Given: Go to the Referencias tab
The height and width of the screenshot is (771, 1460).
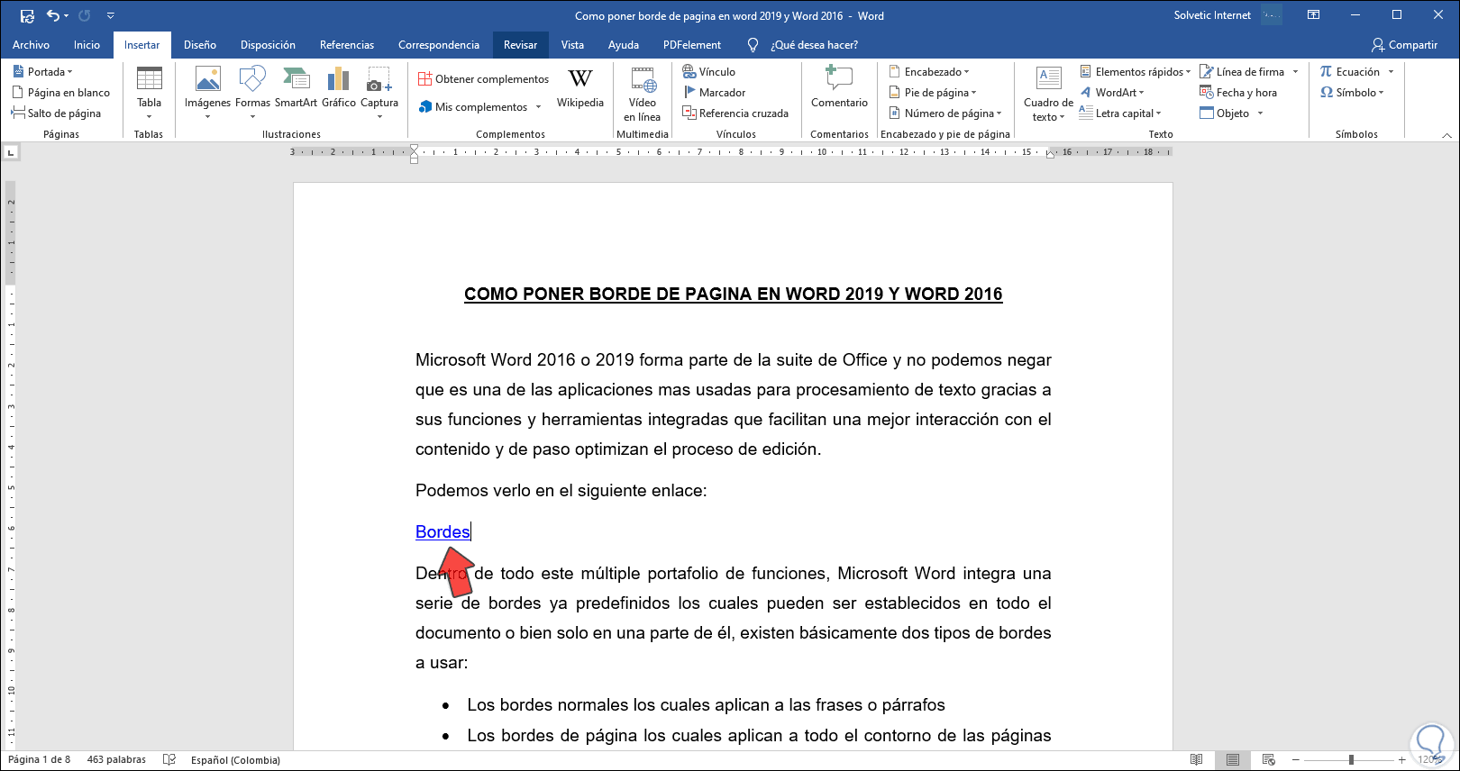Looking at the screenshot, I should pos(347,45).
